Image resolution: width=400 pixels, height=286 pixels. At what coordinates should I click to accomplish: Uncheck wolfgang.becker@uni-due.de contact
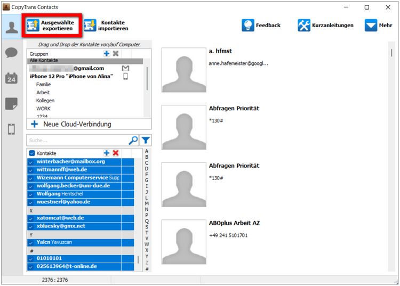[x=31, y=186]
